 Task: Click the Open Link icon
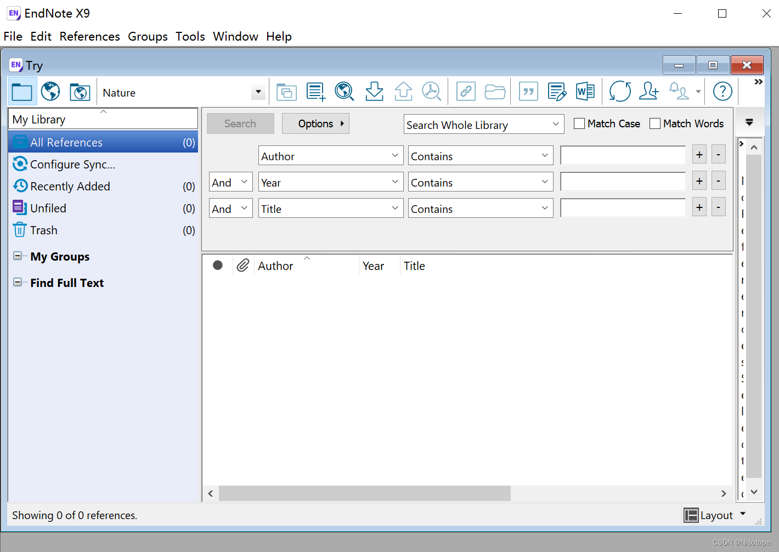(466, 91)
